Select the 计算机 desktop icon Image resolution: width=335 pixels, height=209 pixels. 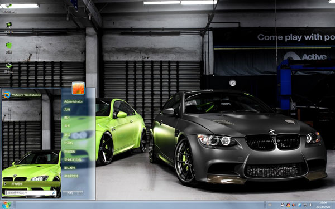click(9, 27)
